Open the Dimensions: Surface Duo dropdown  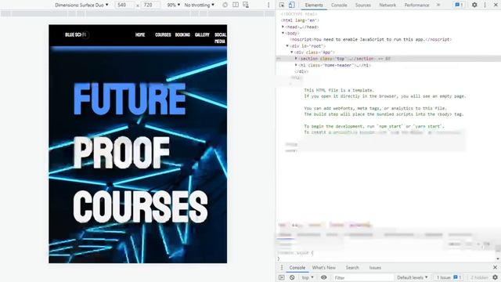tap(81, 5)
